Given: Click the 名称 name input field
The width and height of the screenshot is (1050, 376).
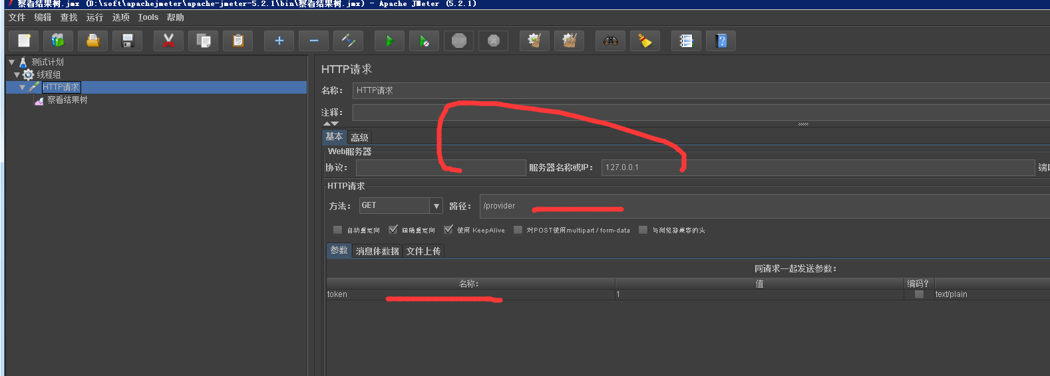Looking at the screenshot, I should pyautogui.click(x=701, y=90).
